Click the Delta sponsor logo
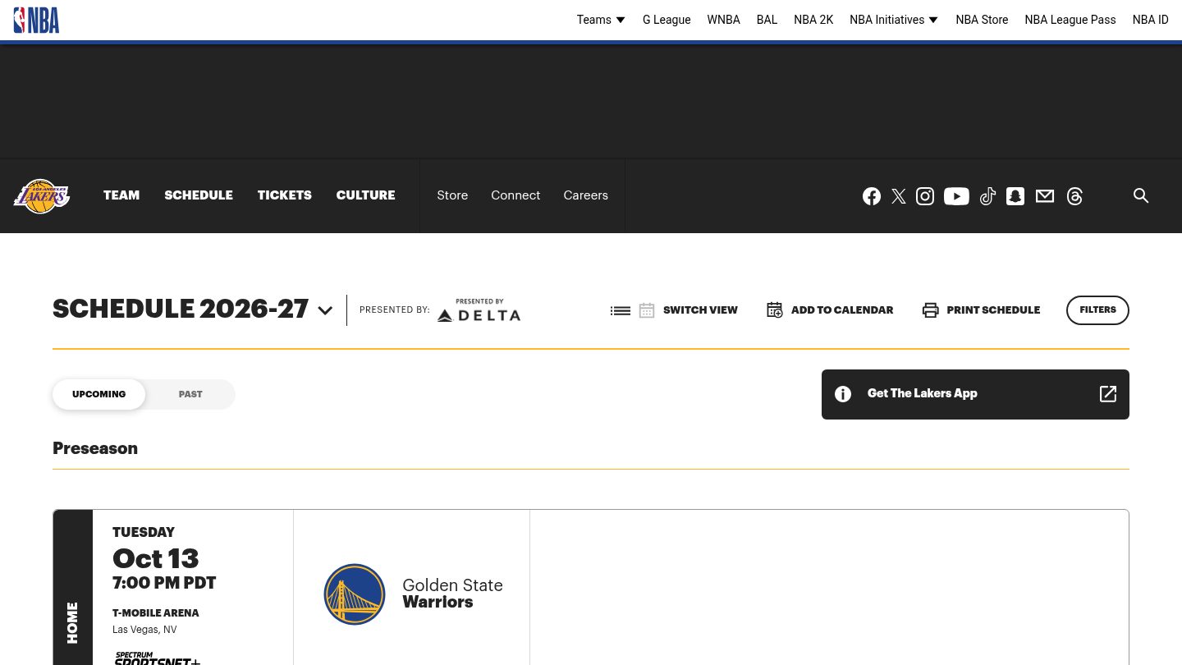This screenshot has width=1182, height=665. pyautogui.click(x=479, y=310)
